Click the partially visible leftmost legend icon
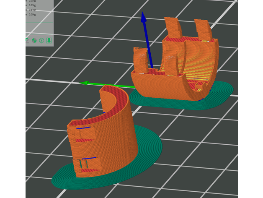 point(27,41)
